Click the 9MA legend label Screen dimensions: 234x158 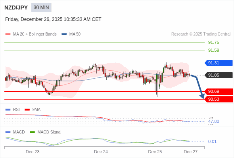click(36, 110)
